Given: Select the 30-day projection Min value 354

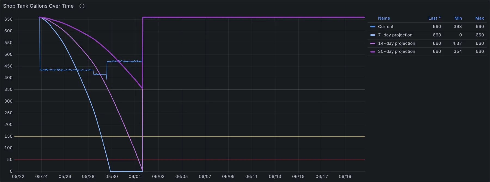Looking at the screenshot, I should [458, 51].
